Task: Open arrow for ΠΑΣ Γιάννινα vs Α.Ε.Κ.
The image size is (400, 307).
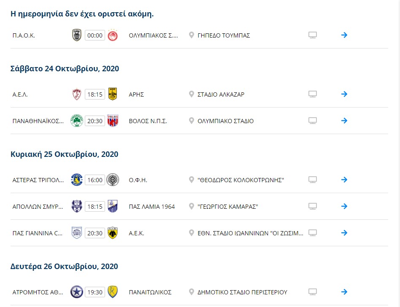Action: (344, 233)
